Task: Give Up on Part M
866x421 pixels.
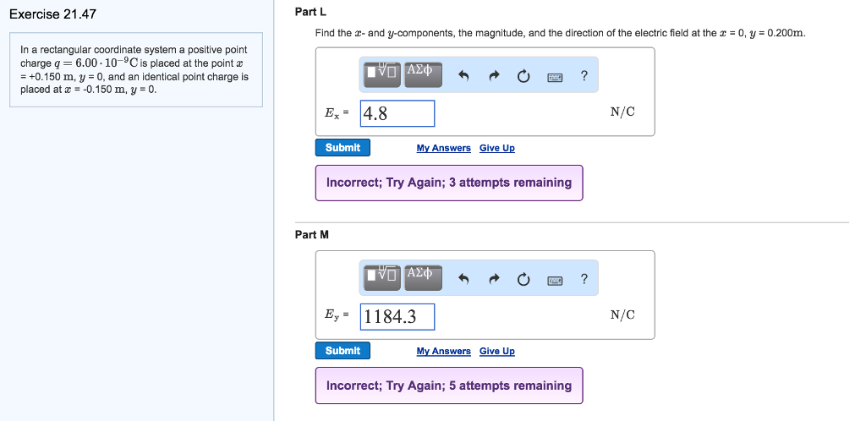Action: click(x=497, y=351)
